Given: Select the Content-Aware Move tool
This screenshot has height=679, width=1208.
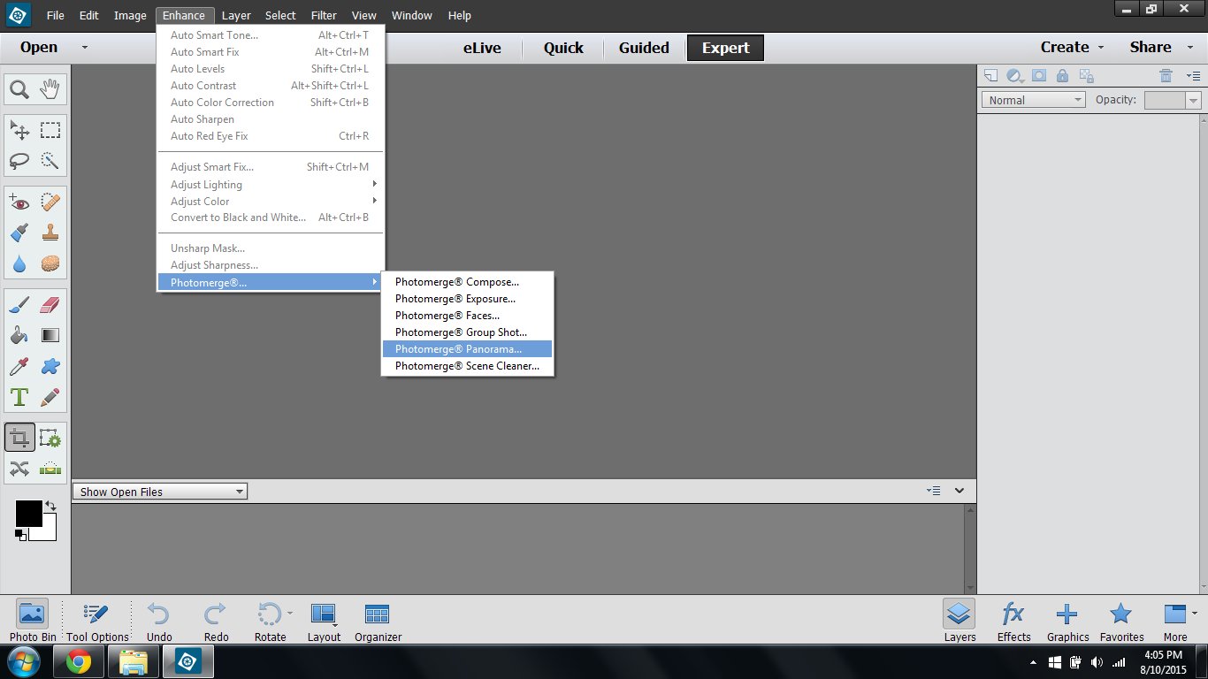Looking at the screenshot, I should tap(19, 469).
